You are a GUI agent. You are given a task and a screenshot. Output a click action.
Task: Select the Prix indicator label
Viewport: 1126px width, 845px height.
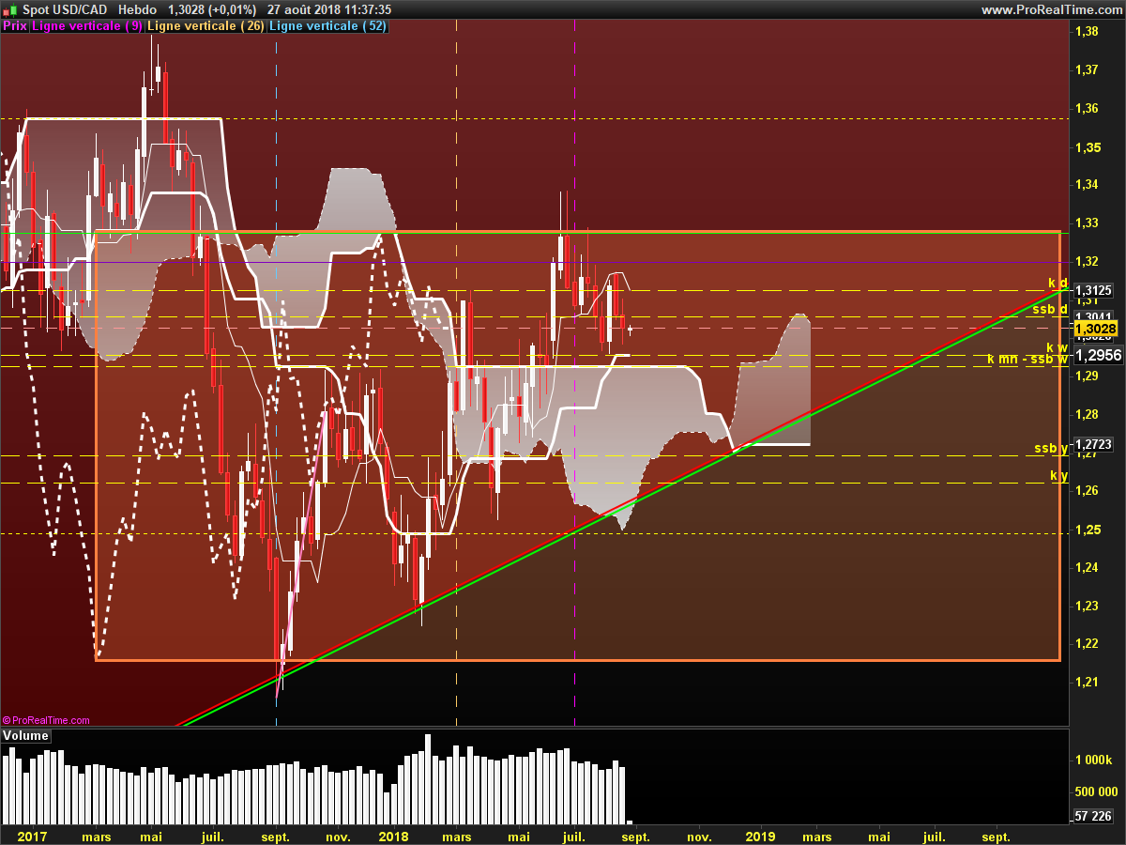click(15, 26)
